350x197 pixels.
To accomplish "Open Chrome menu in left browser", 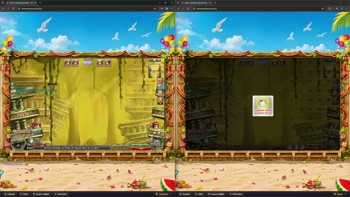I will click(x=172, y=8).
